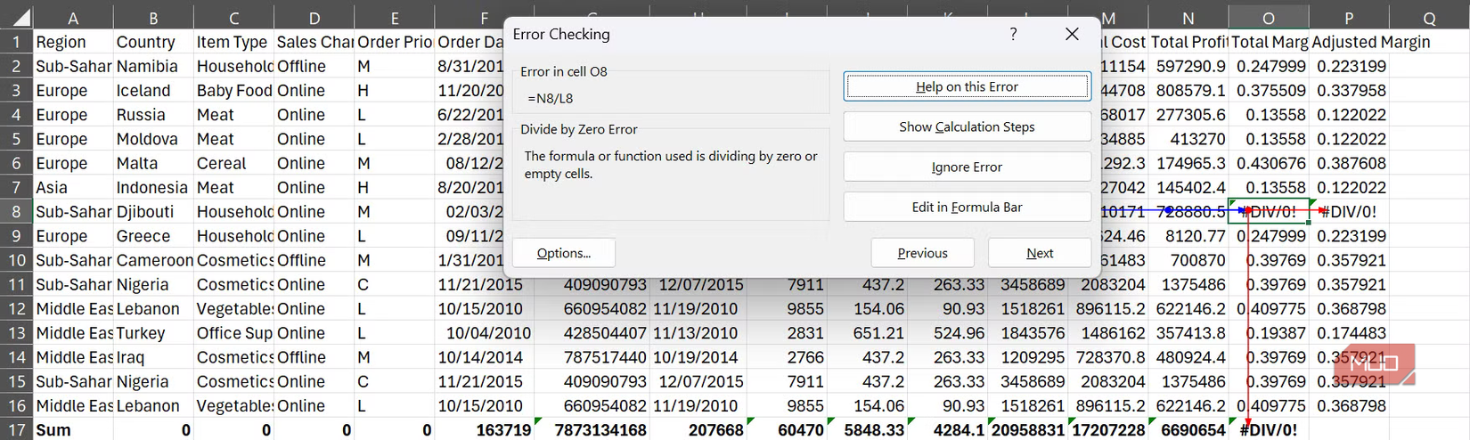Select column P header
The height and width of the screenshot is (440, 1470).
1348,18
